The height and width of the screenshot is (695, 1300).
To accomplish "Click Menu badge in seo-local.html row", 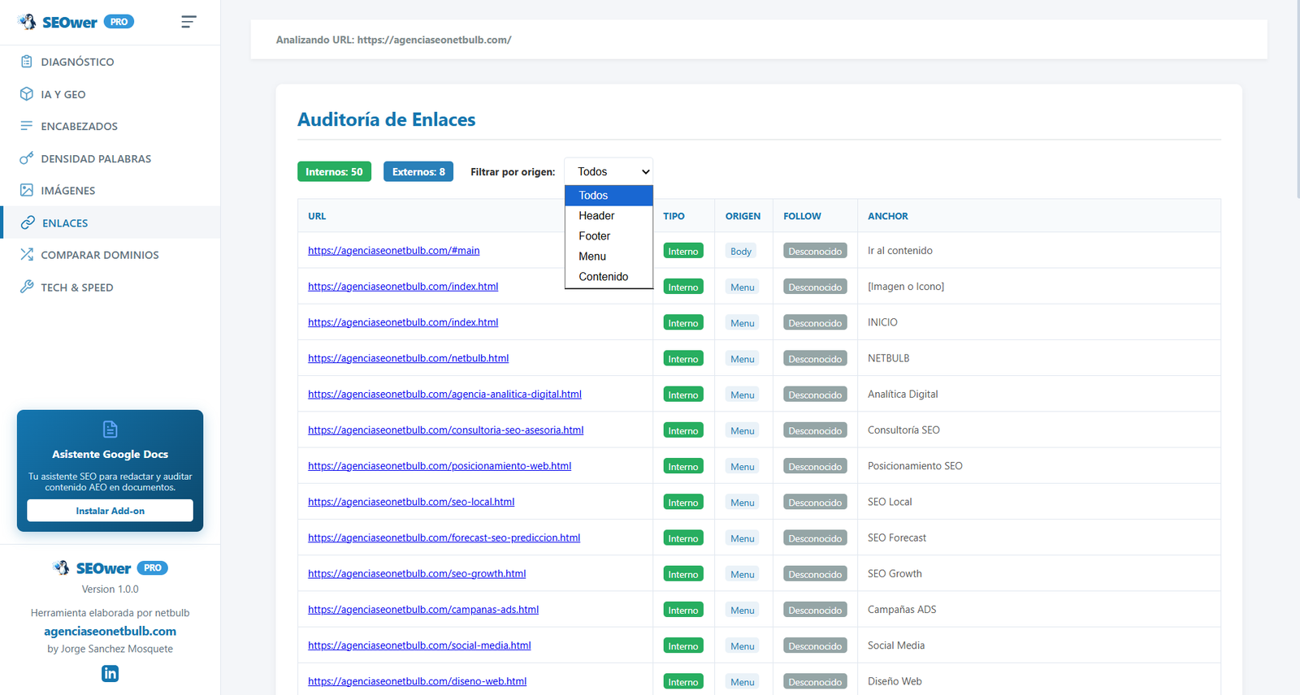I will 742,503.
